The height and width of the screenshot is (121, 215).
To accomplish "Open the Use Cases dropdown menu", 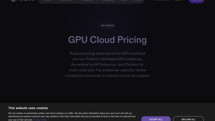I will click(x=68, y=0).
